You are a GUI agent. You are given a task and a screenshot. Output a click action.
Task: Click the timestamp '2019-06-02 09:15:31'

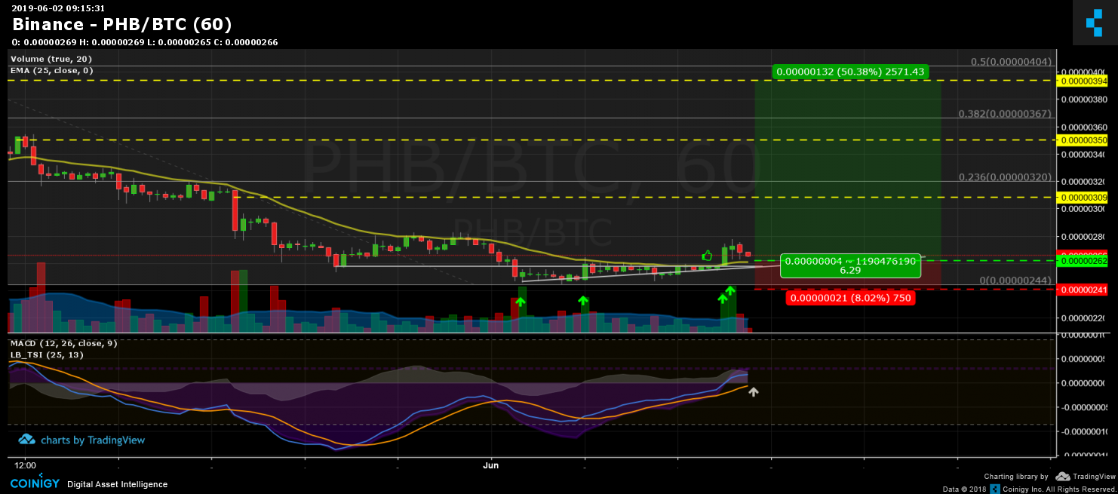point(58,8)
